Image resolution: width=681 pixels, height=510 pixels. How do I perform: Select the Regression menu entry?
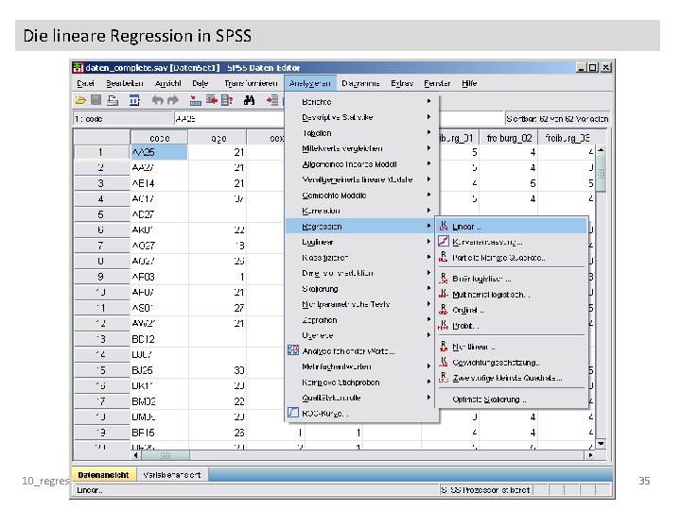pyautogui.click(x=360, y=226)
